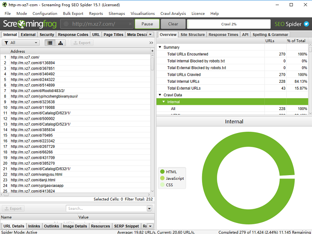Open the upper tabs overflow dropdown arrow
Screen dimensions: 312x234
coord(151,34)
